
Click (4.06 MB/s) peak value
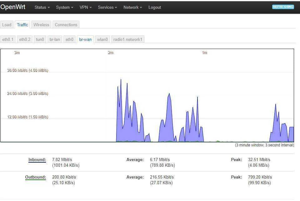pyautogui.click(x=258, y=165)
